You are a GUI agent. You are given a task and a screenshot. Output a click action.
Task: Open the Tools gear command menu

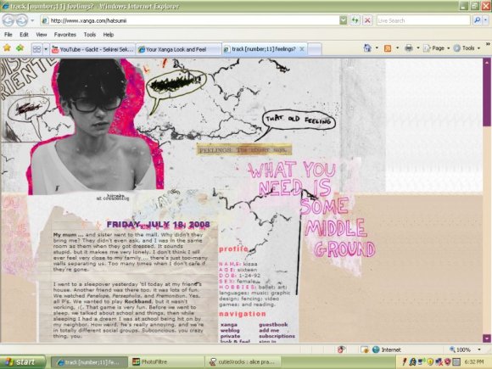tap(467, 48)
